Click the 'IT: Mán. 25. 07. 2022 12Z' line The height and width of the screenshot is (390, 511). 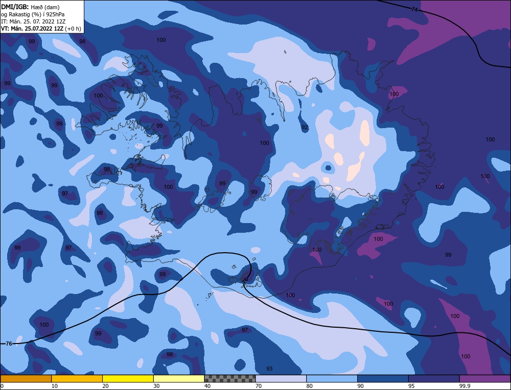33,21
